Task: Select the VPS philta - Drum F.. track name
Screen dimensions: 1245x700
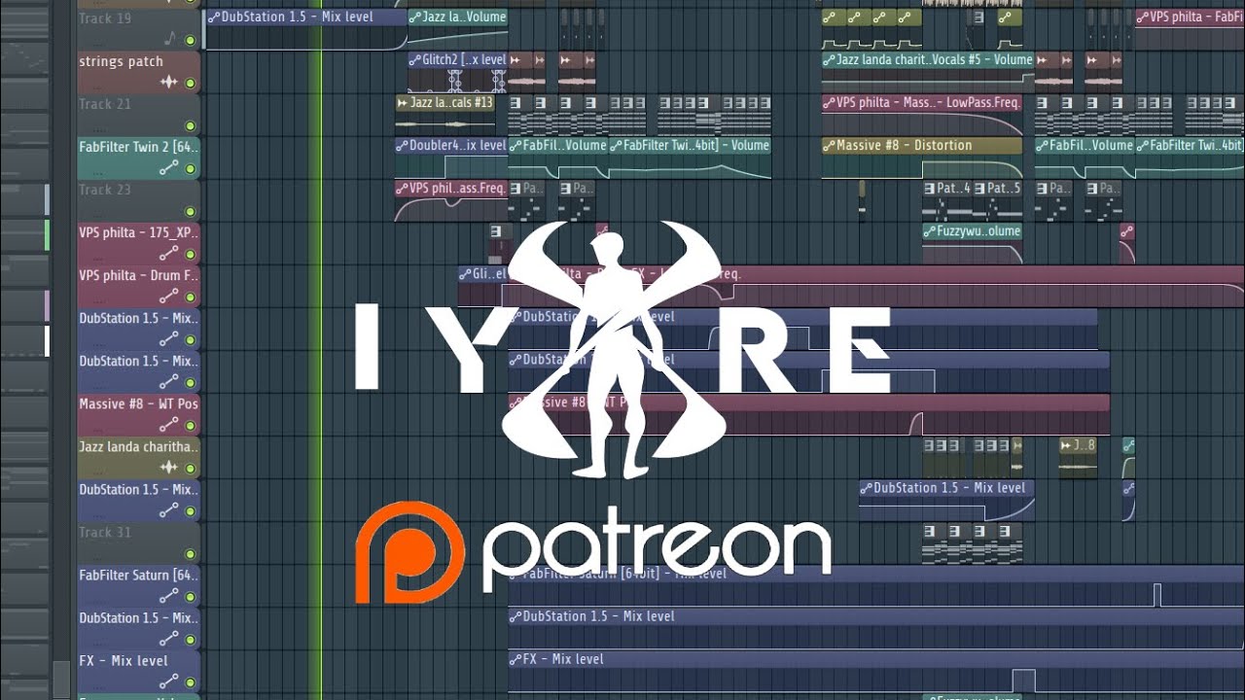Action: [x=138, y=275]
